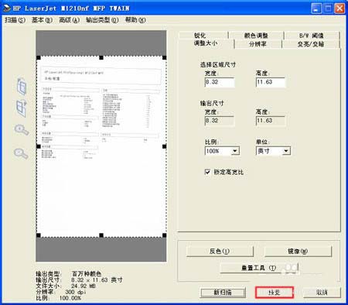Click the right-middle selection handle on preview
This screenshot has width=348, height=305.
click(x=165, y=146)
